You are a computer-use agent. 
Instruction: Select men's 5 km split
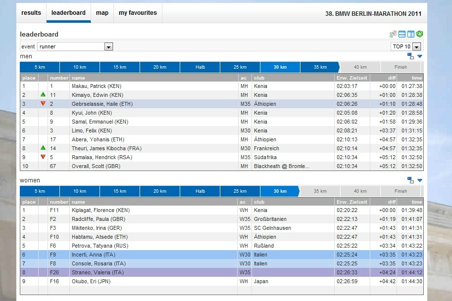40,67
